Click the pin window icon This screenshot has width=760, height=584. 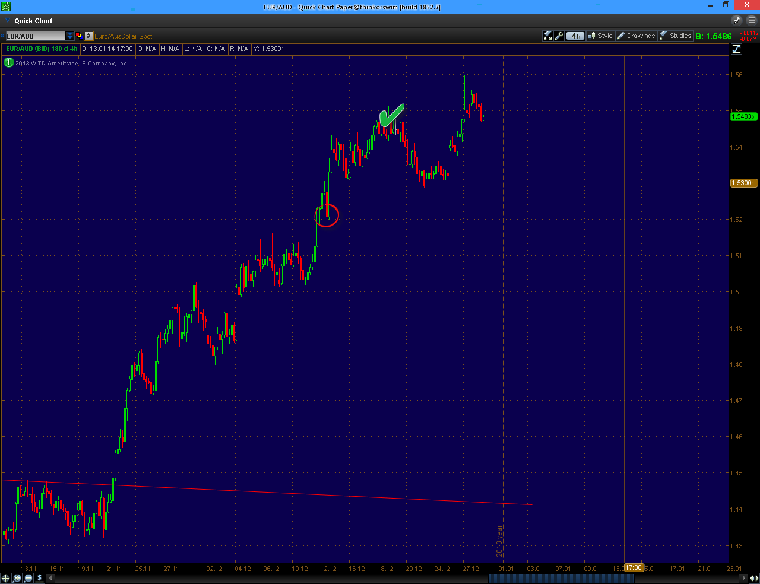[737, 20]
